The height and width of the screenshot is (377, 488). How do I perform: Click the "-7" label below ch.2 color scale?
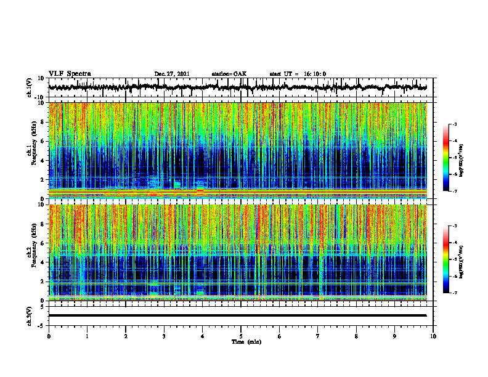click(x=455, y=293)
